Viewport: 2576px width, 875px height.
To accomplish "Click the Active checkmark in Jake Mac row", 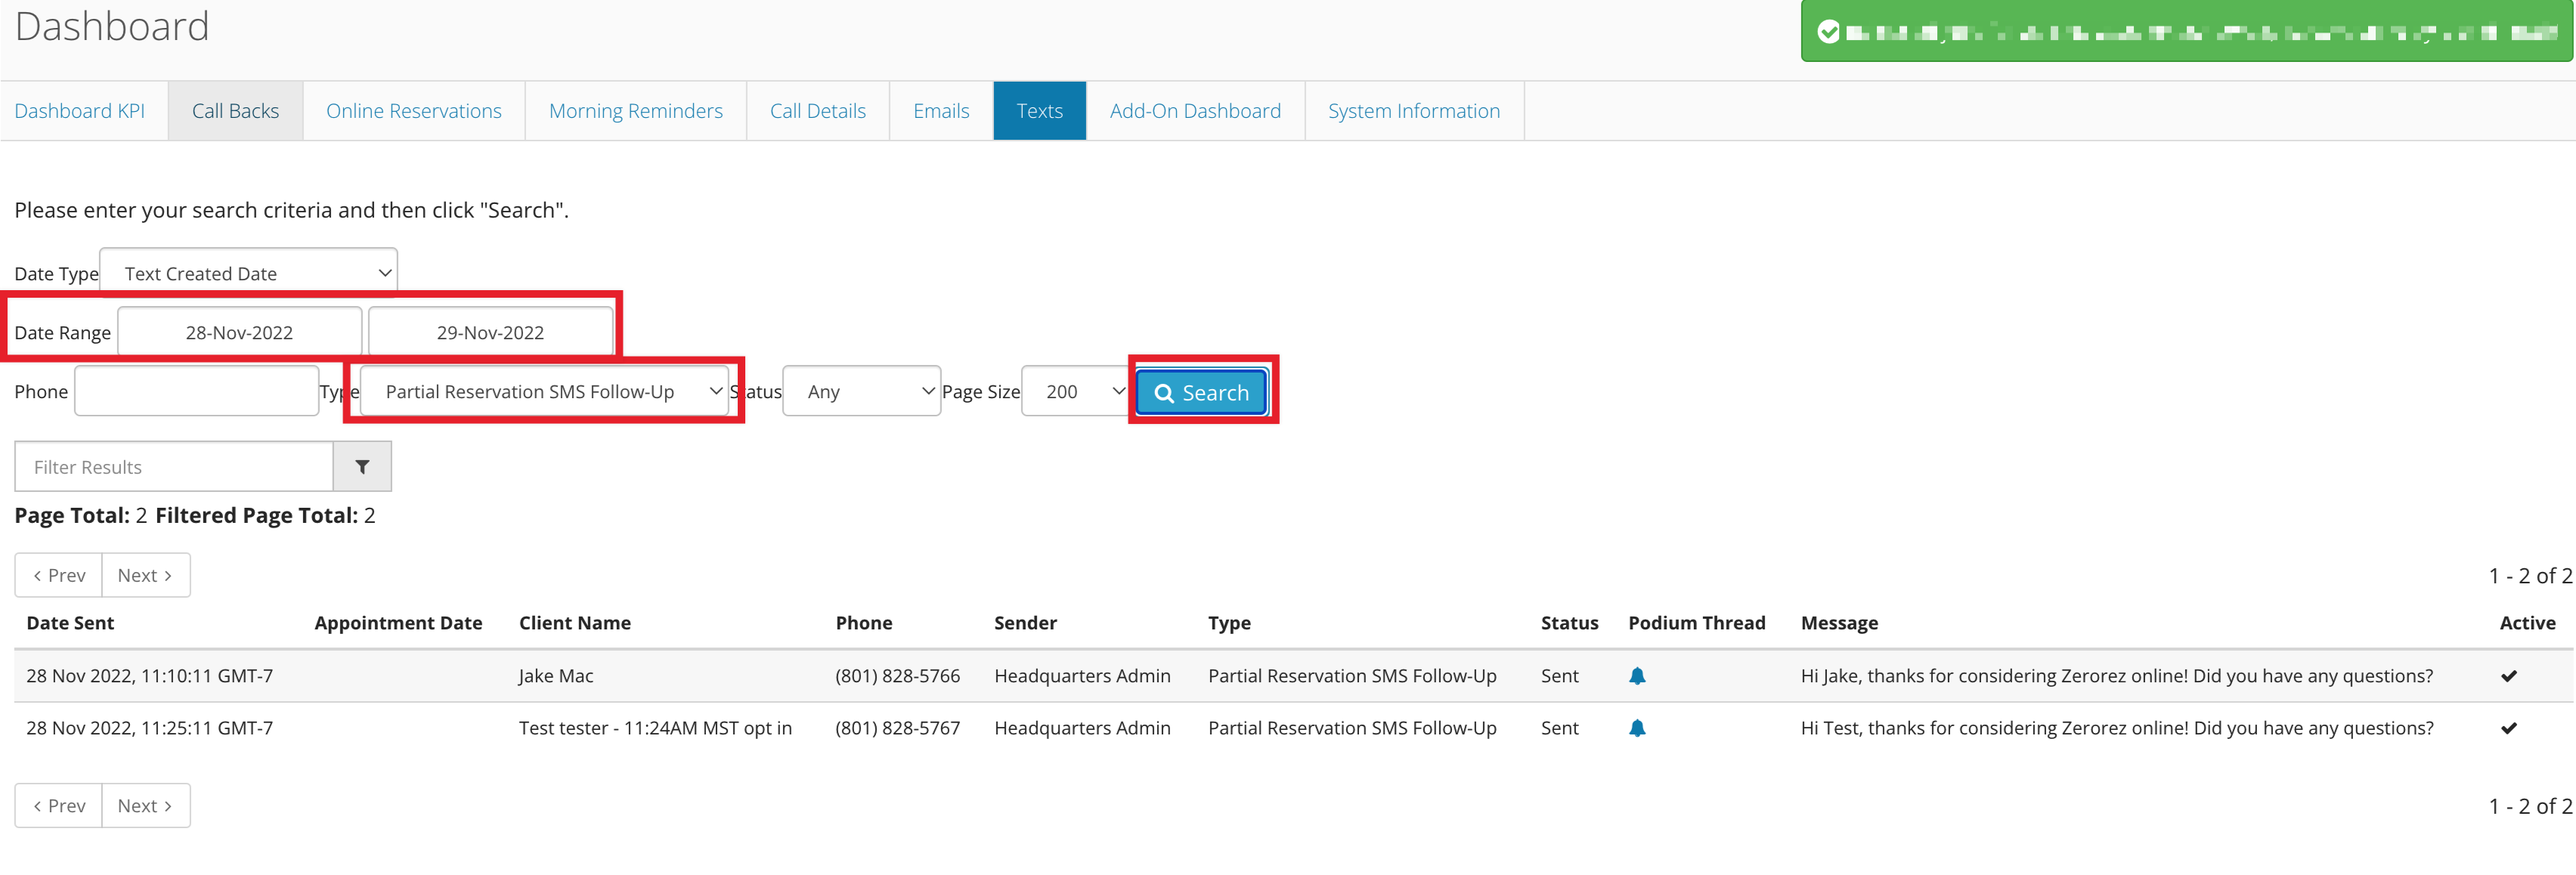I will click(2509, 676).
